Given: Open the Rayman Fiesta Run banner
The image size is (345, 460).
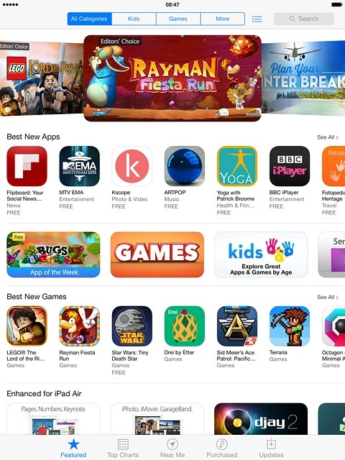Looking at the screenshot, I should pyautogui.click(x=172, y=78).
